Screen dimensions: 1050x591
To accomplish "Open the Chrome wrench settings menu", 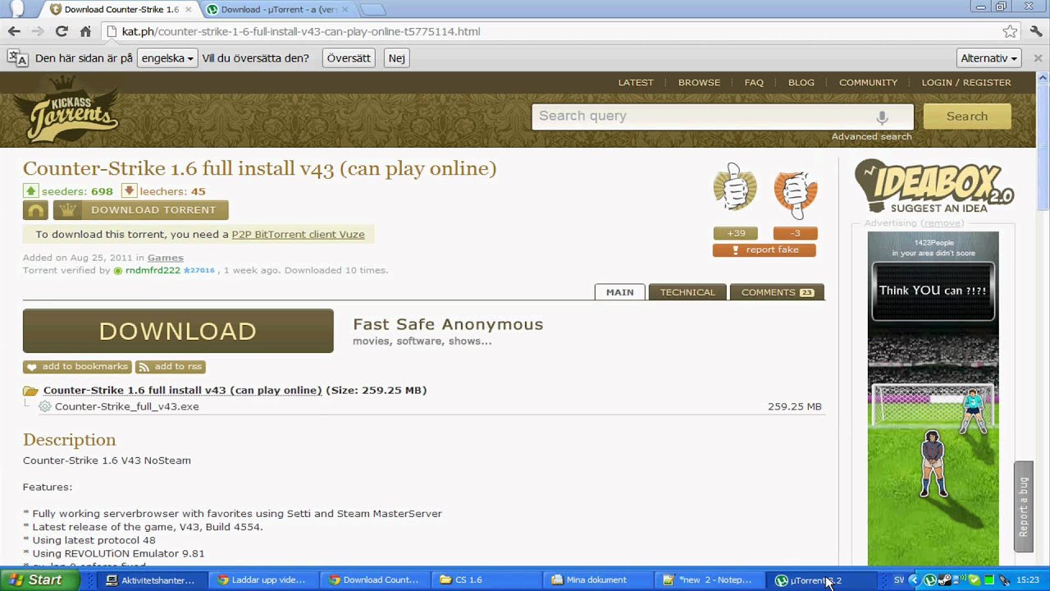I will pyautogui.click(x=1035, y=31).
